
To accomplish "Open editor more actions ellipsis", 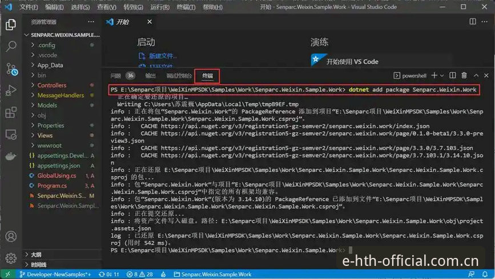I will [x=485, y=22].
